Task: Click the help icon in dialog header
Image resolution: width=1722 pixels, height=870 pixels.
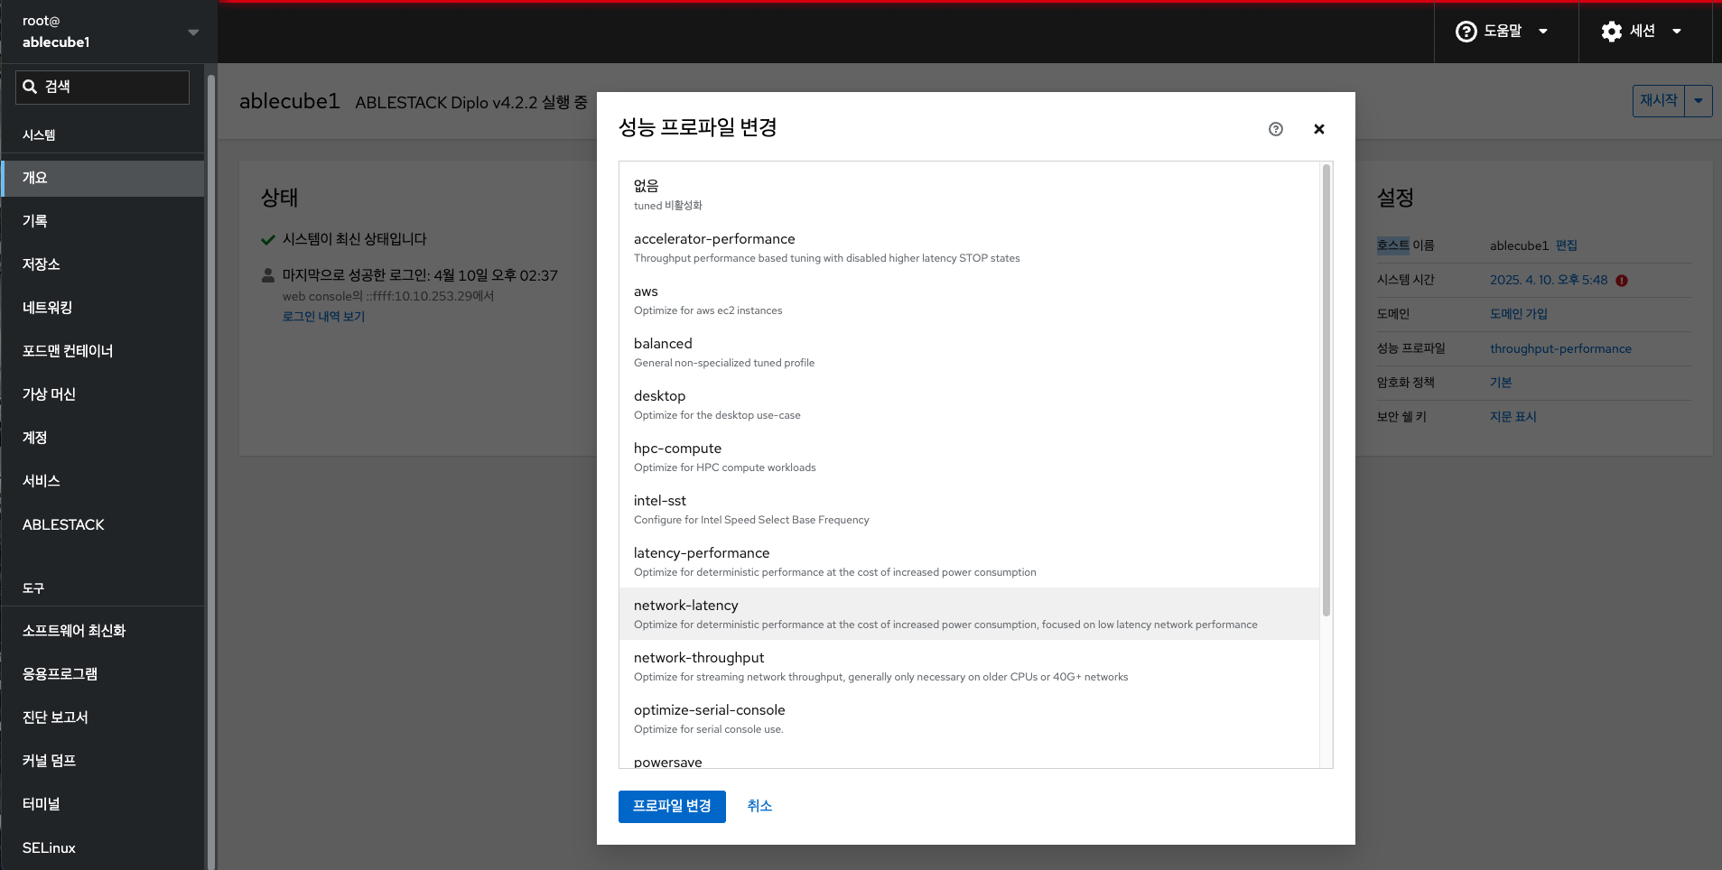Action: (1275, 129)
